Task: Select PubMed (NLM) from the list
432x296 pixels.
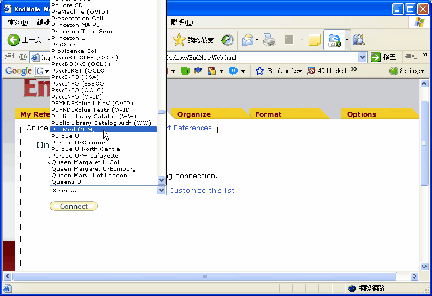Action: 73,129
